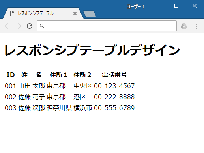Click the ID column header
Viewport: 204px width, 153px height.
11,75
